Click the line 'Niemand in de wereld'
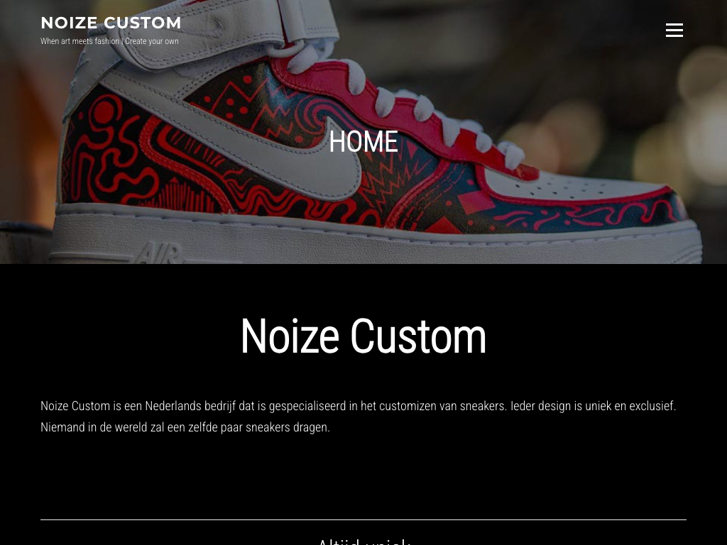The width and height of the screenshot is (727, 545). tap(185, 427)
